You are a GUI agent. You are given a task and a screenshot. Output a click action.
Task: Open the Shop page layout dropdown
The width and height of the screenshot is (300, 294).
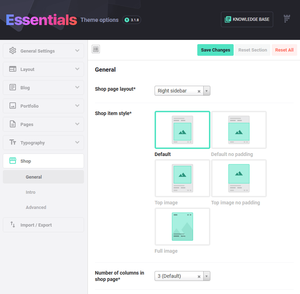click(x=206, y=91)
